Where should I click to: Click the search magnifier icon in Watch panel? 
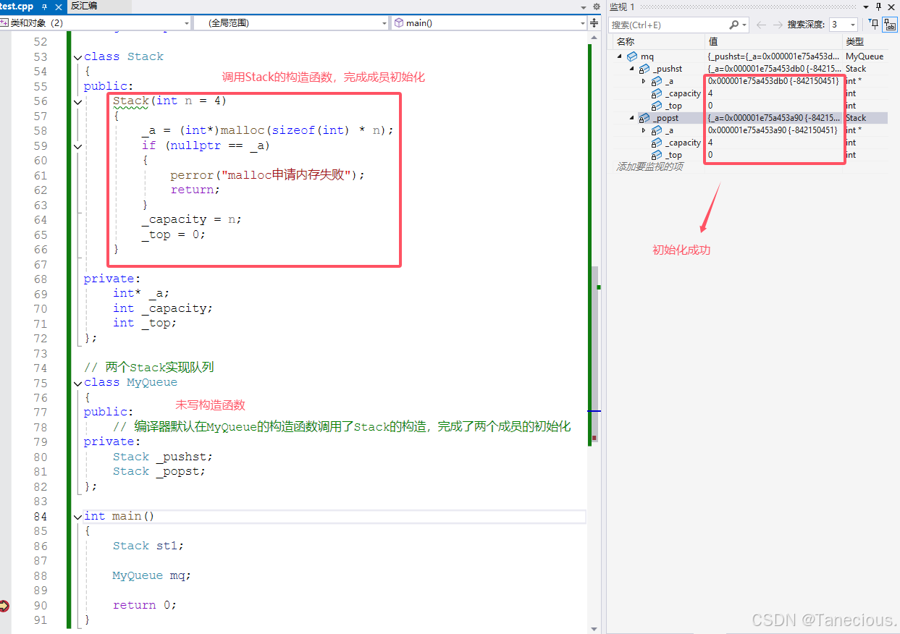(734, 25)
